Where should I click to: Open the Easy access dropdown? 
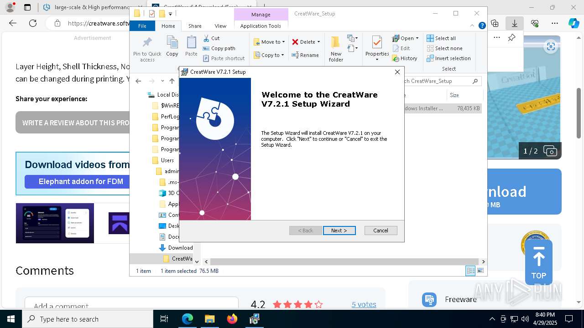pyautogui.click(x=353, y=48)
